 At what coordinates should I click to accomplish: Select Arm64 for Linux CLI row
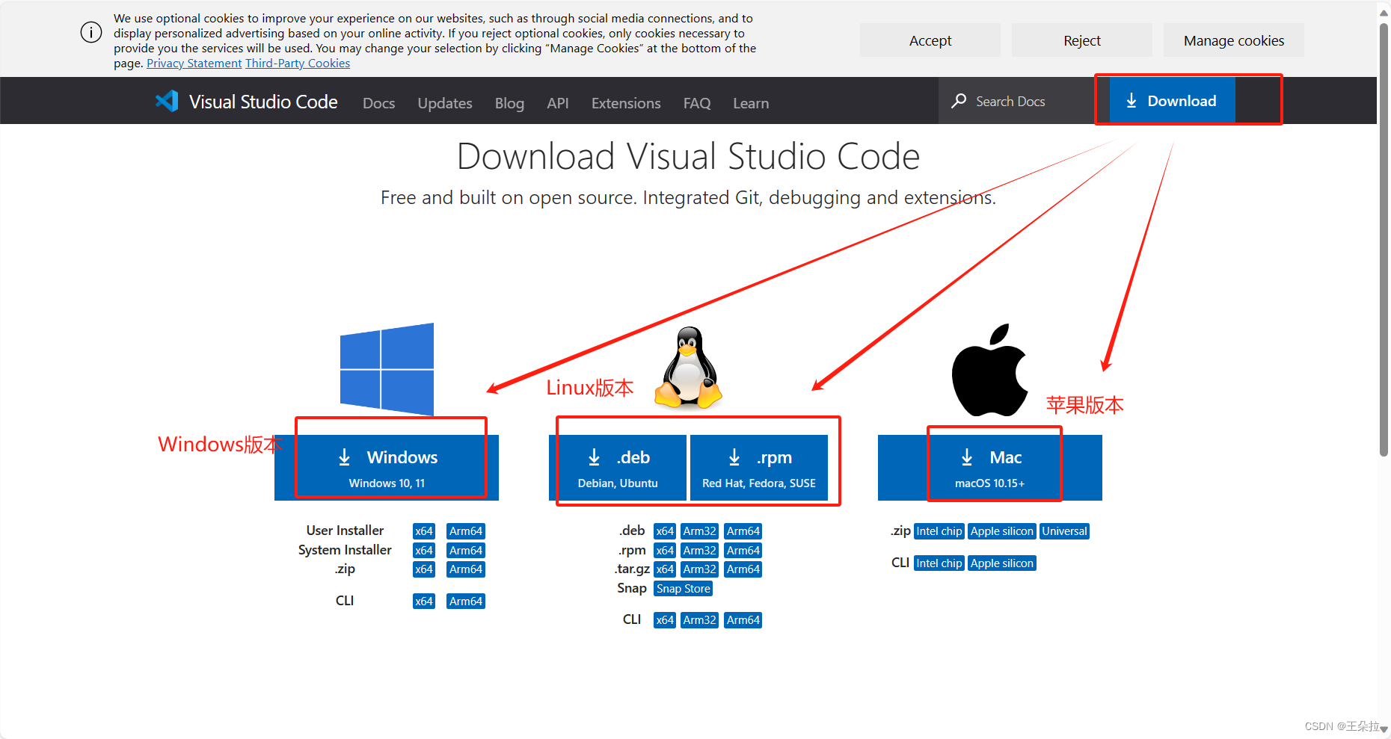tap(743, 620)
